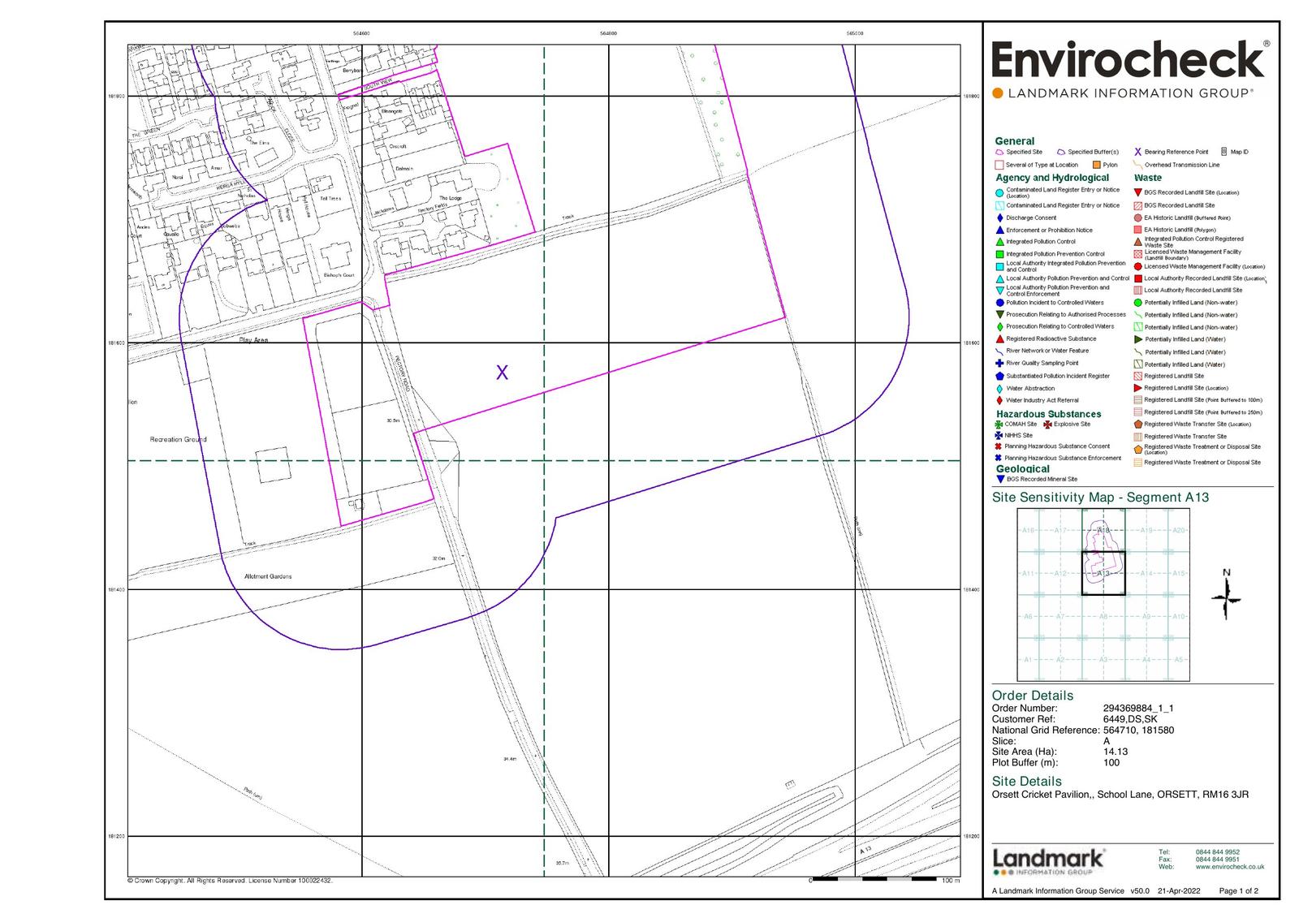Click the COMAH Site green legend icon
1299x918 pixels.
(999, 425)
